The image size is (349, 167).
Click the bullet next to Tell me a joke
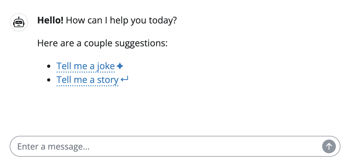tap(49, 66)
